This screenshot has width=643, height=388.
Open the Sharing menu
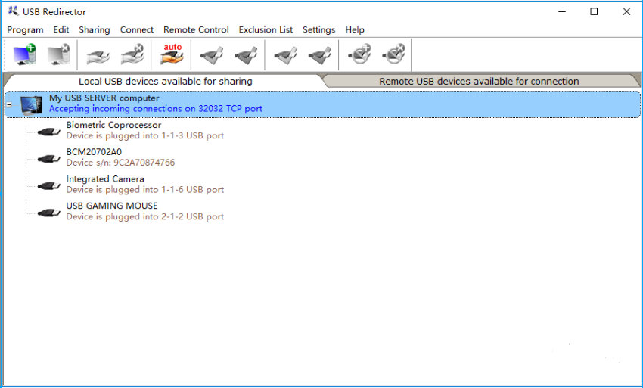(94, 29)
